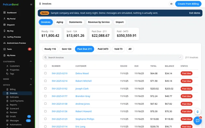
Task: Check the box for INV-2025-0177
Action: [45, 96]
